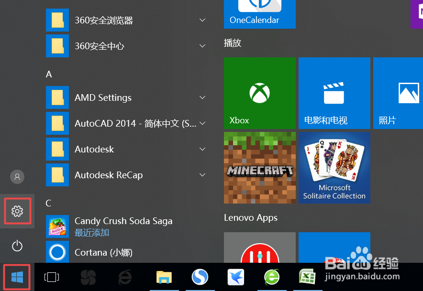This screenshot has width=423, height=291.
Task: Click the Power button icon
Action: click(x=17, y=246)
